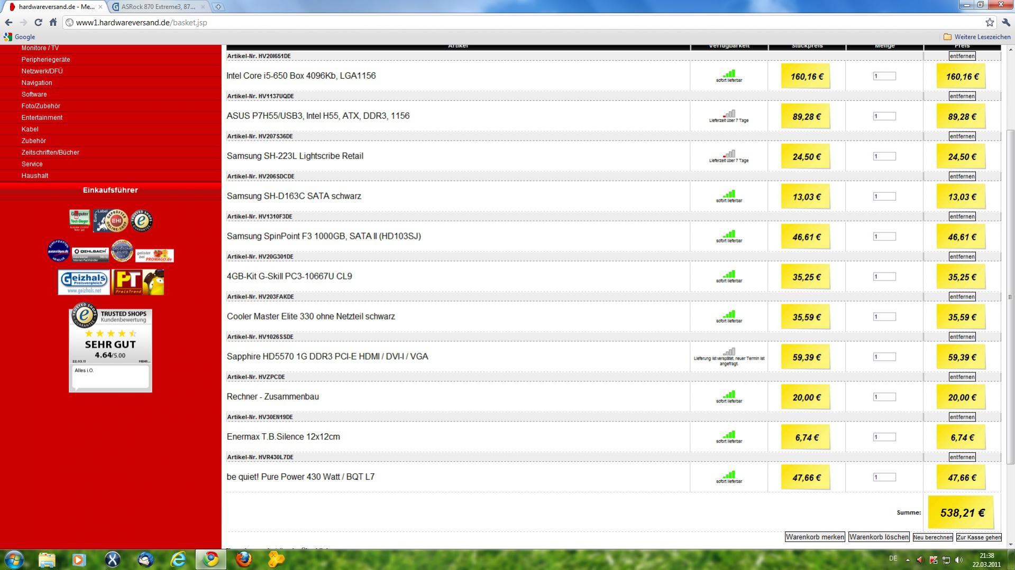Remove Samsung SpinPoint F3 from basket
This screenshot has width=1015, height=570.
[962, 217]
